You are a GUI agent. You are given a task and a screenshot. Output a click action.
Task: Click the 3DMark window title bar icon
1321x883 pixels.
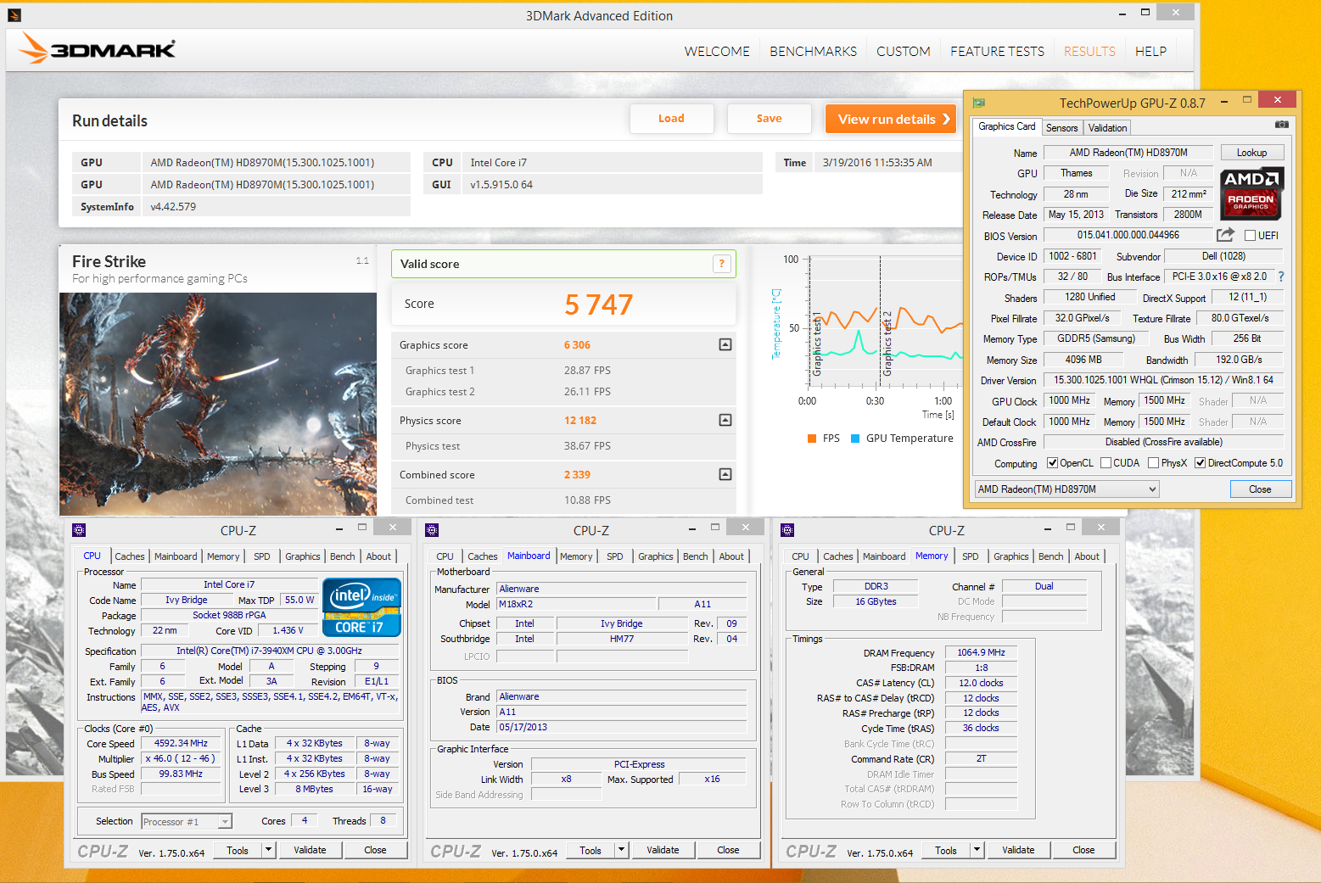(14, 14)
